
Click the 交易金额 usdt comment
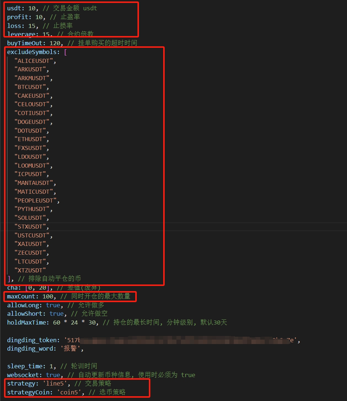[x=70, y=8]
